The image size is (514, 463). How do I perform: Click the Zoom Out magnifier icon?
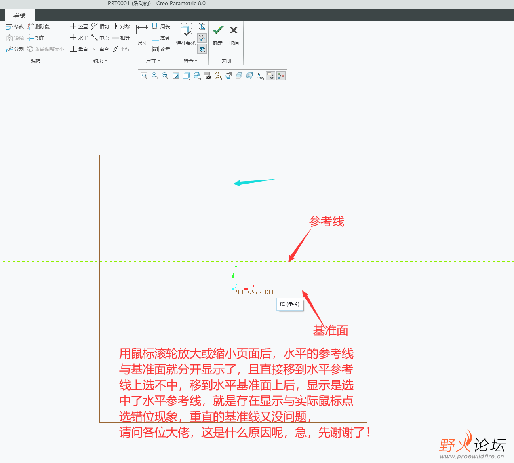click(165, 76)
